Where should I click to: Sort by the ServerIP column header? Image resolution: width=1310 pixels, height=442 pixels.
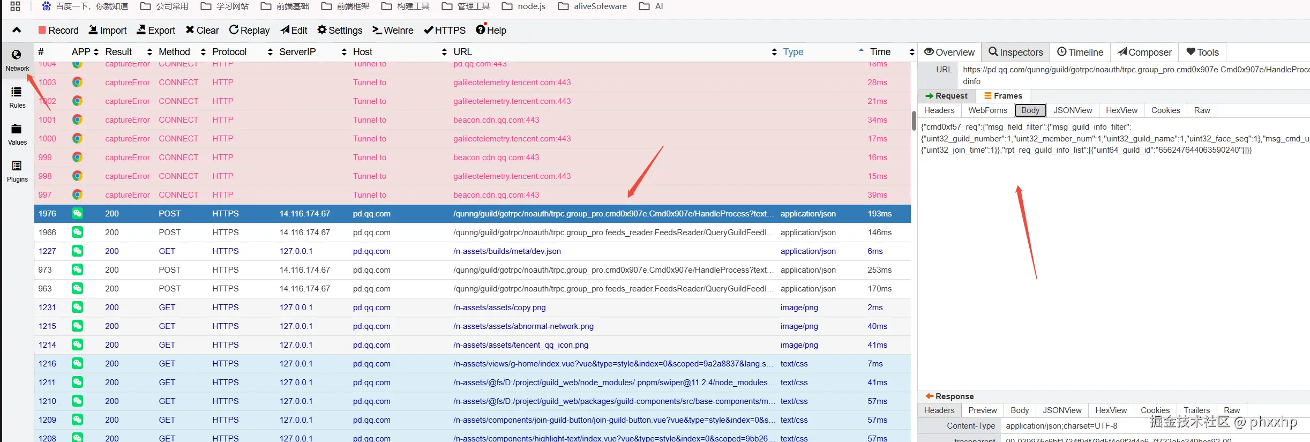[313, 52]
